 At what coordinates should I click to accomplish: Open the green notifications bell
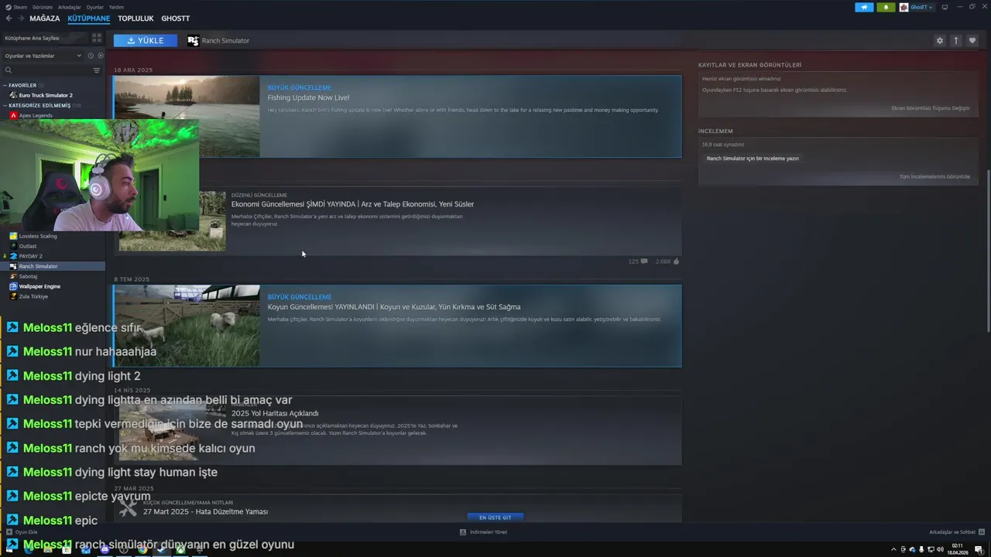click(886, 7)
